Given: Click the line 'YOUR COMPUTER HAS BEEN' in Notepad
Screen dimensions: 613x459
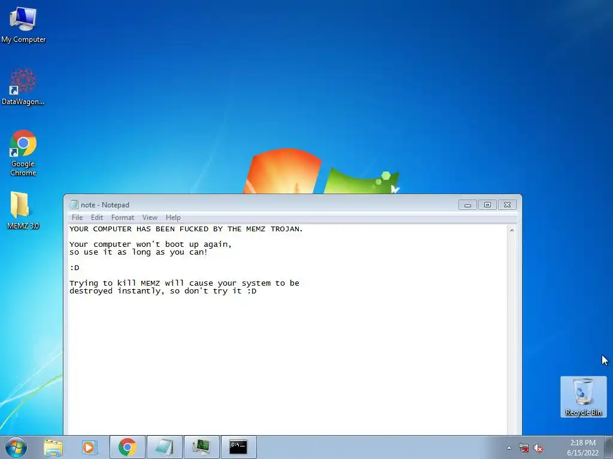Looking at the screenshot, I should click(186, 229).
